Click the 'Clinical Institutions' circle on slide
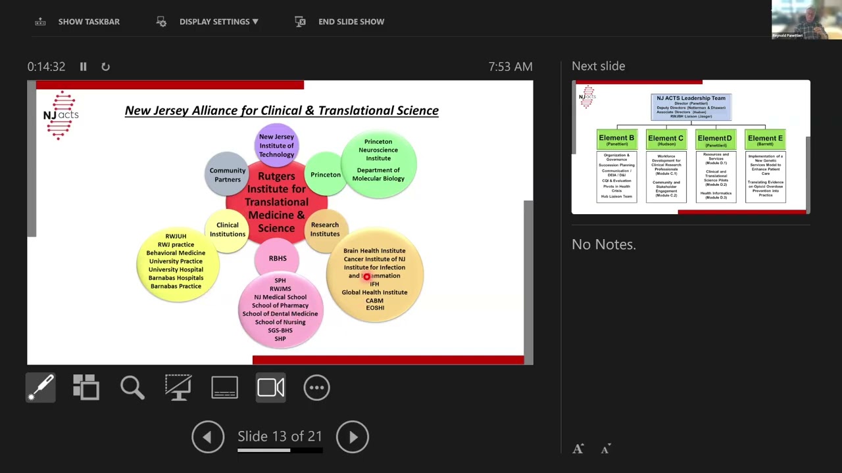This screenshot has width=842, height=473. pos(227,229)
